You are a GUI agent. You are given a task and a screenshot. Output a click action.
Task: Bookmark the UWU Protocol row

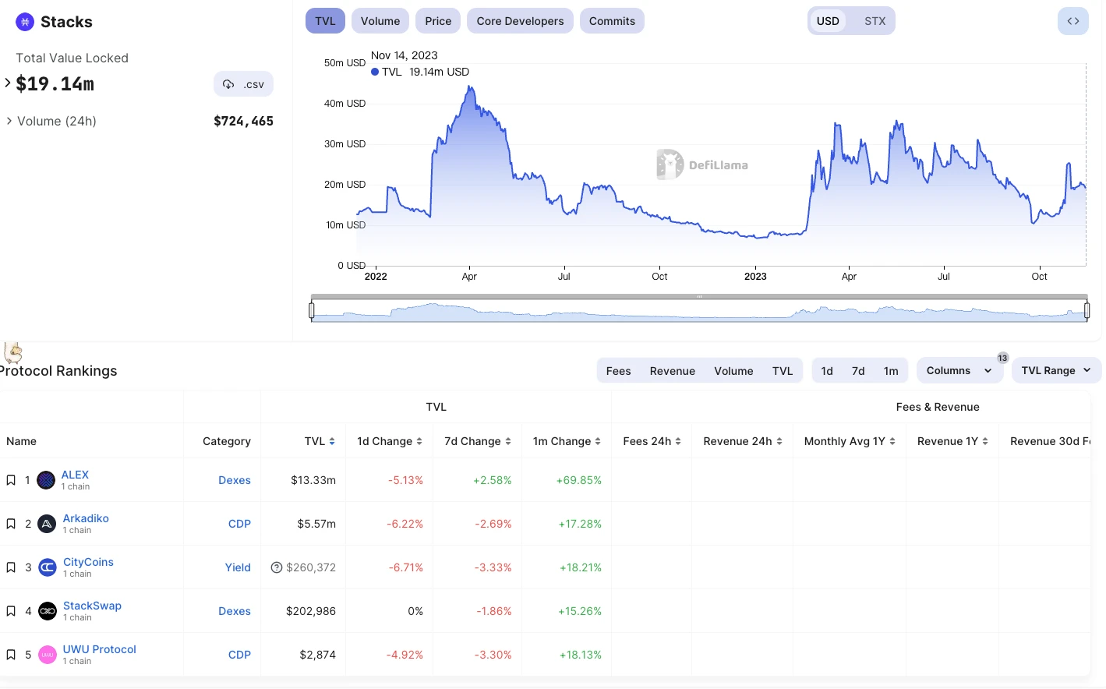[x=11, y=655]
